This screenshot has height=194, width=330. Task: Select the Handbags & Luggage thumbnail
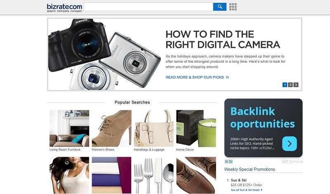tap(154, 128)
